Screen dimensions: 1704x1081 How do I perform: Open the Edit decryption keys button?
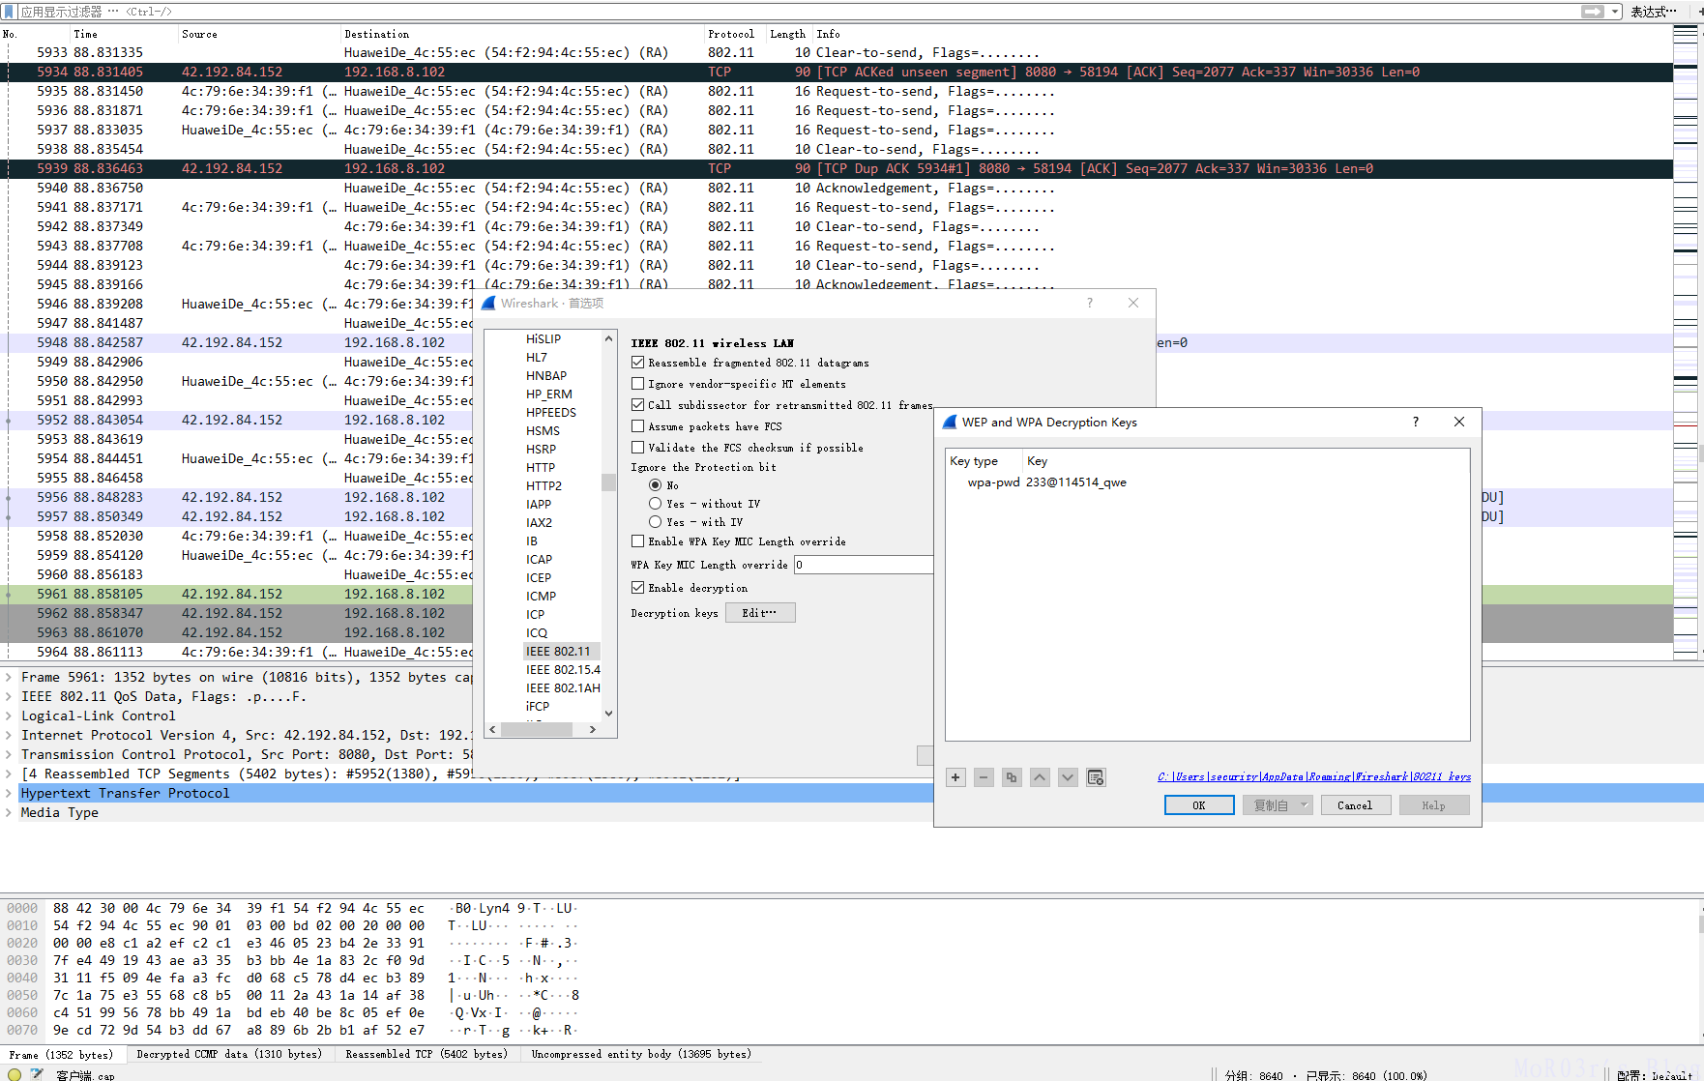tap(759, 613)
